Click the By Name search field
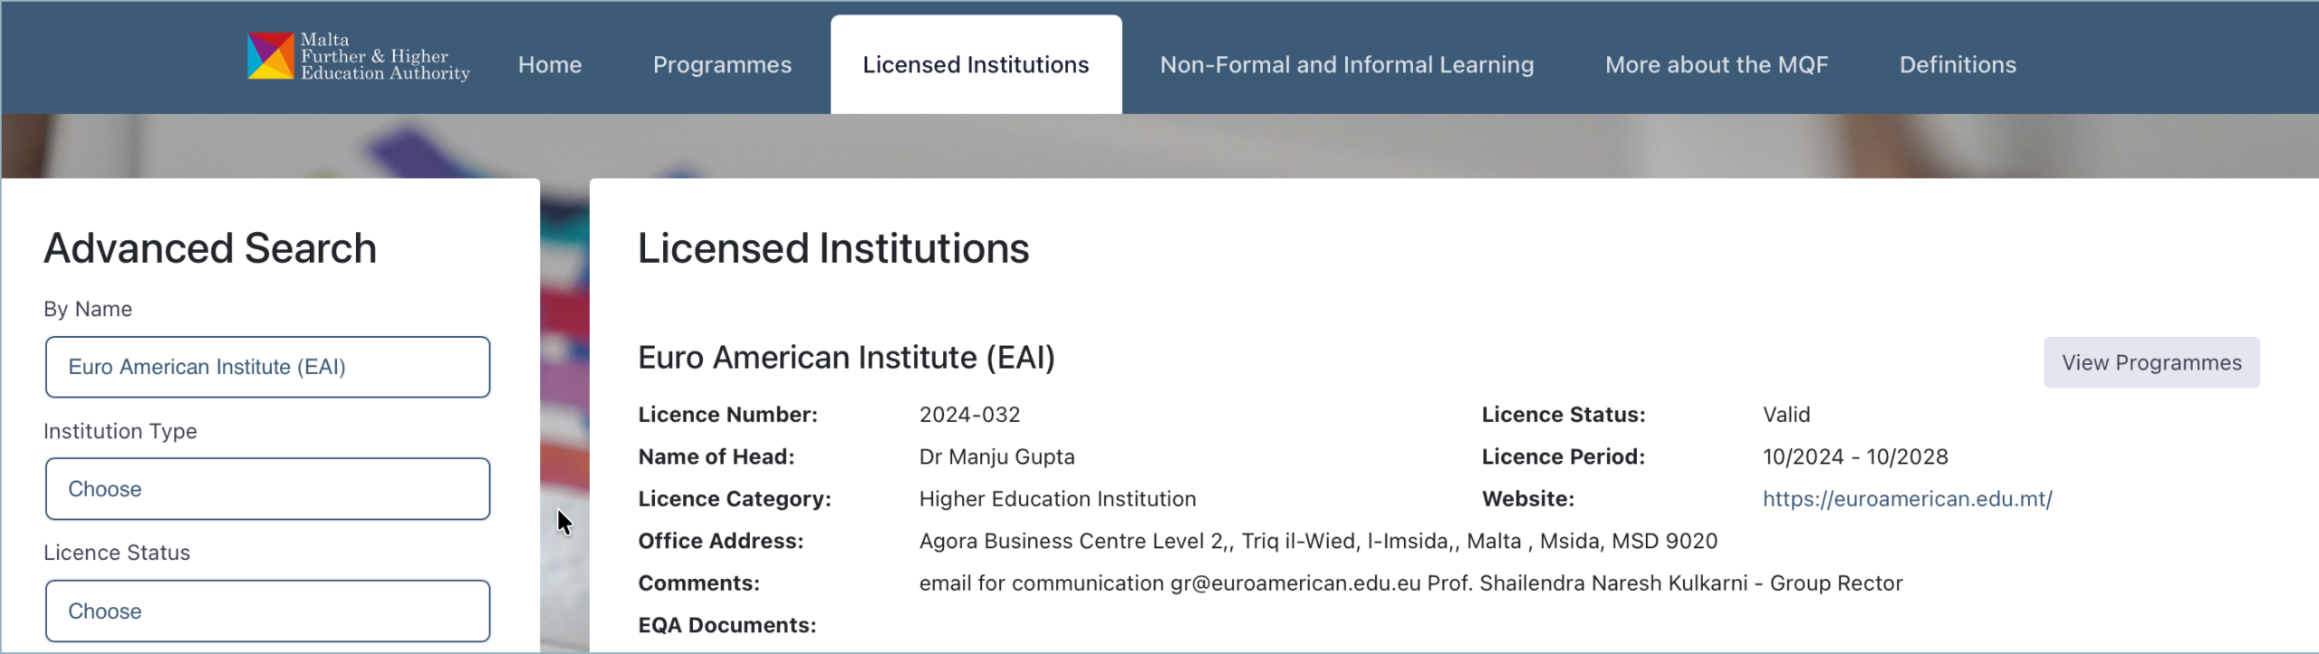Viewport: 2319px width, 654px height. [267, 367]
